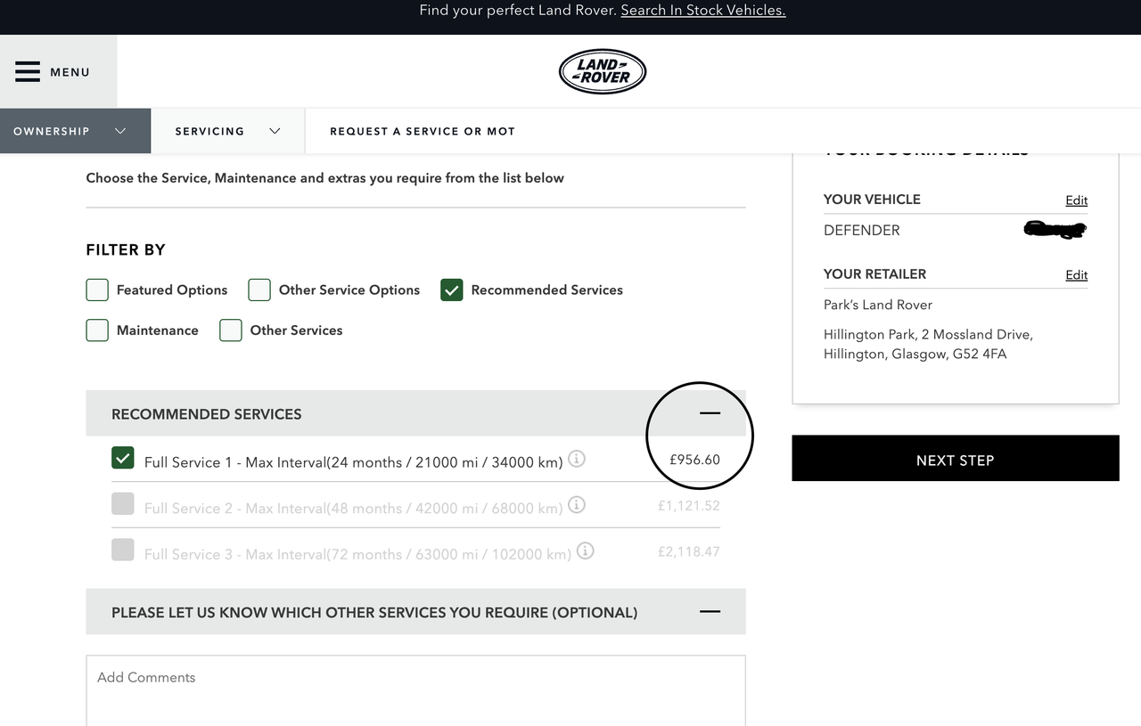Tick the Full Service 2 checkbox
Screen dimensions: 1141x726
click(x=123, y=504)
